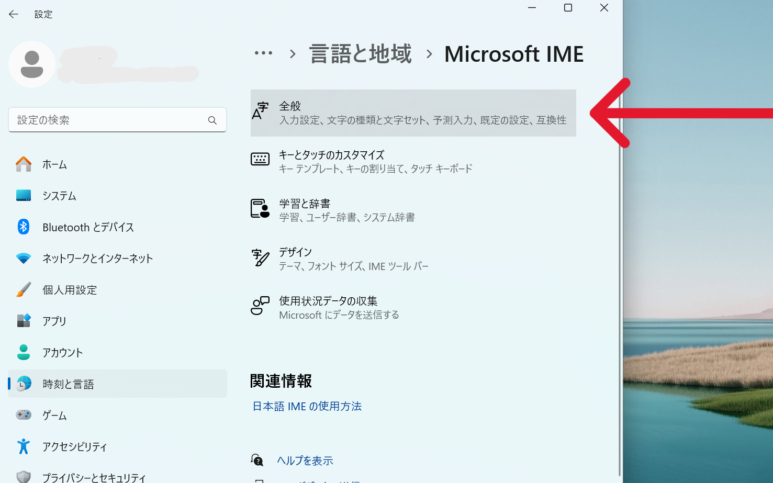Open ネットワークとインターネット category
773x483 pixels.
pyautogui.click(x=117, y=259)
